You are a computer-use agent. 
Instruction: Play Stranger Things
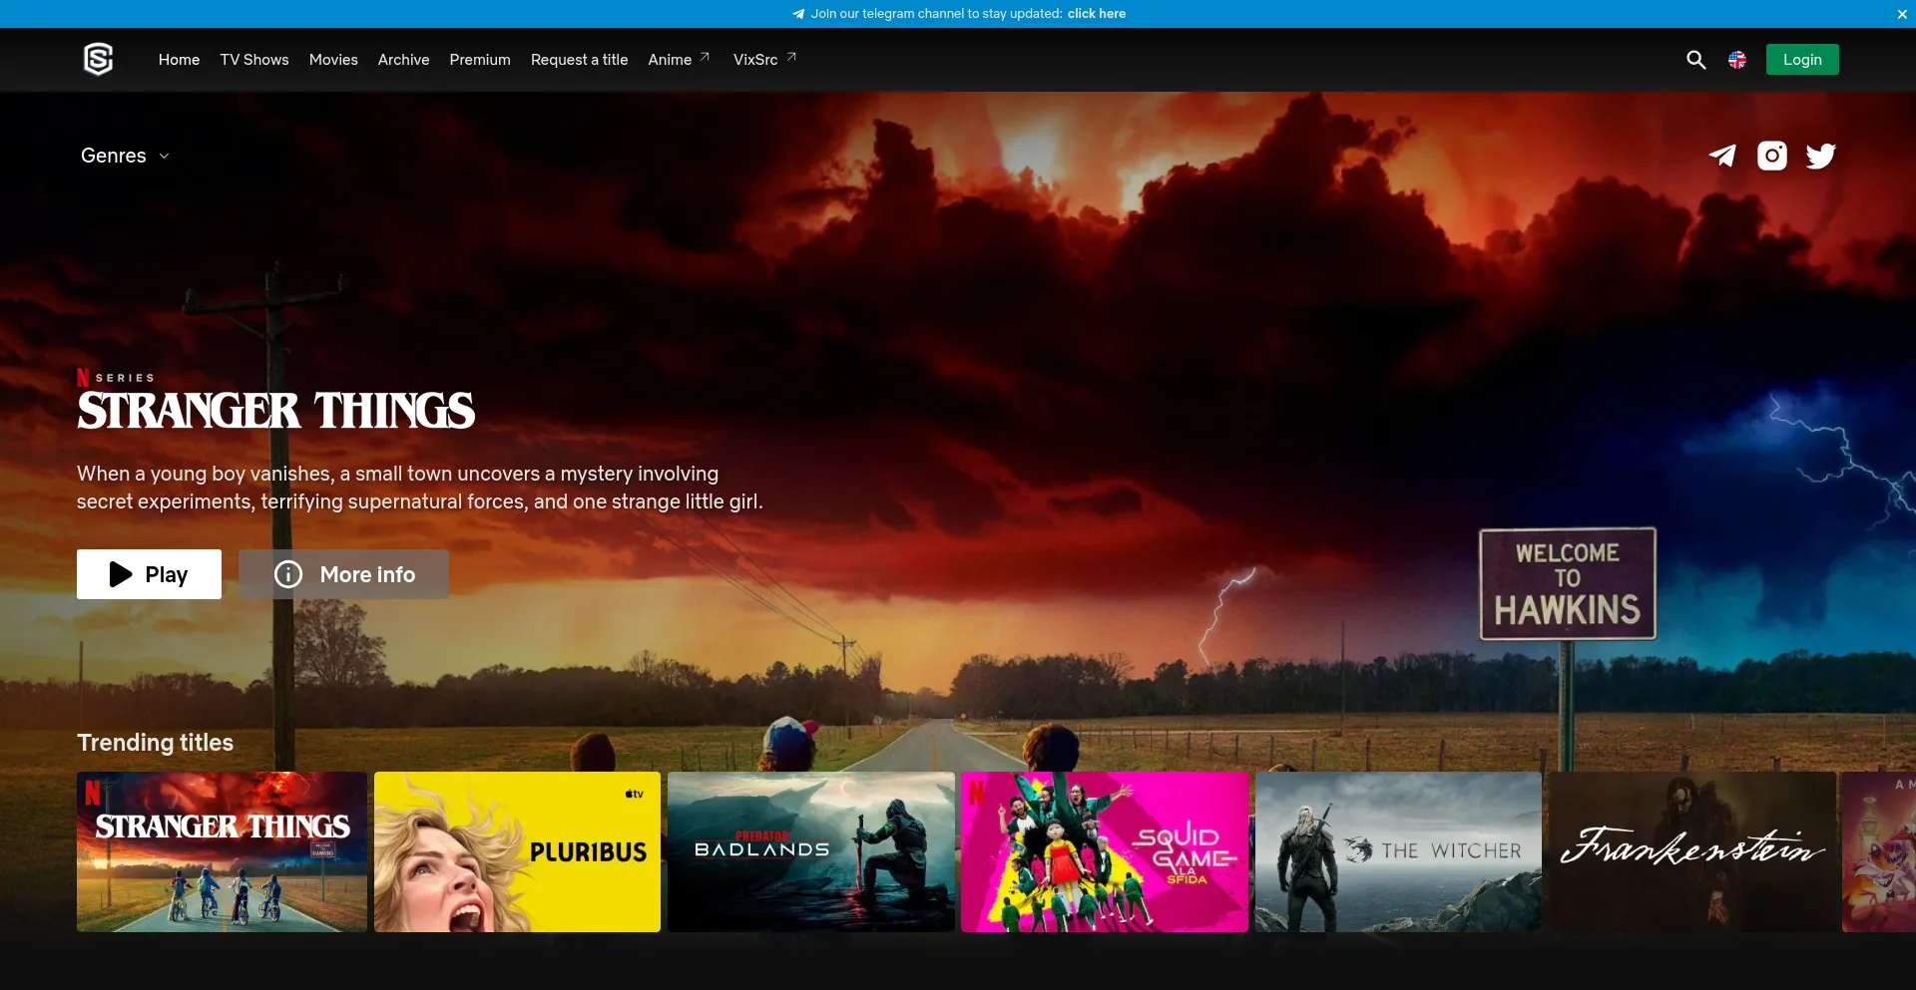(149, 574)
